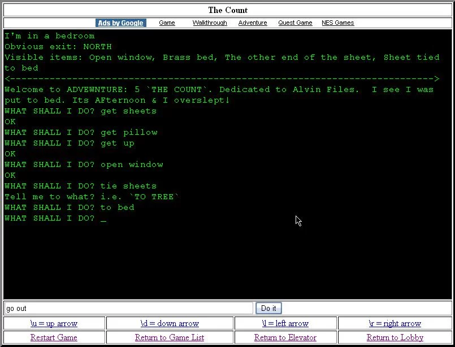
Task: Click the '\l = left arrow' link
Action: pos(285,323)
